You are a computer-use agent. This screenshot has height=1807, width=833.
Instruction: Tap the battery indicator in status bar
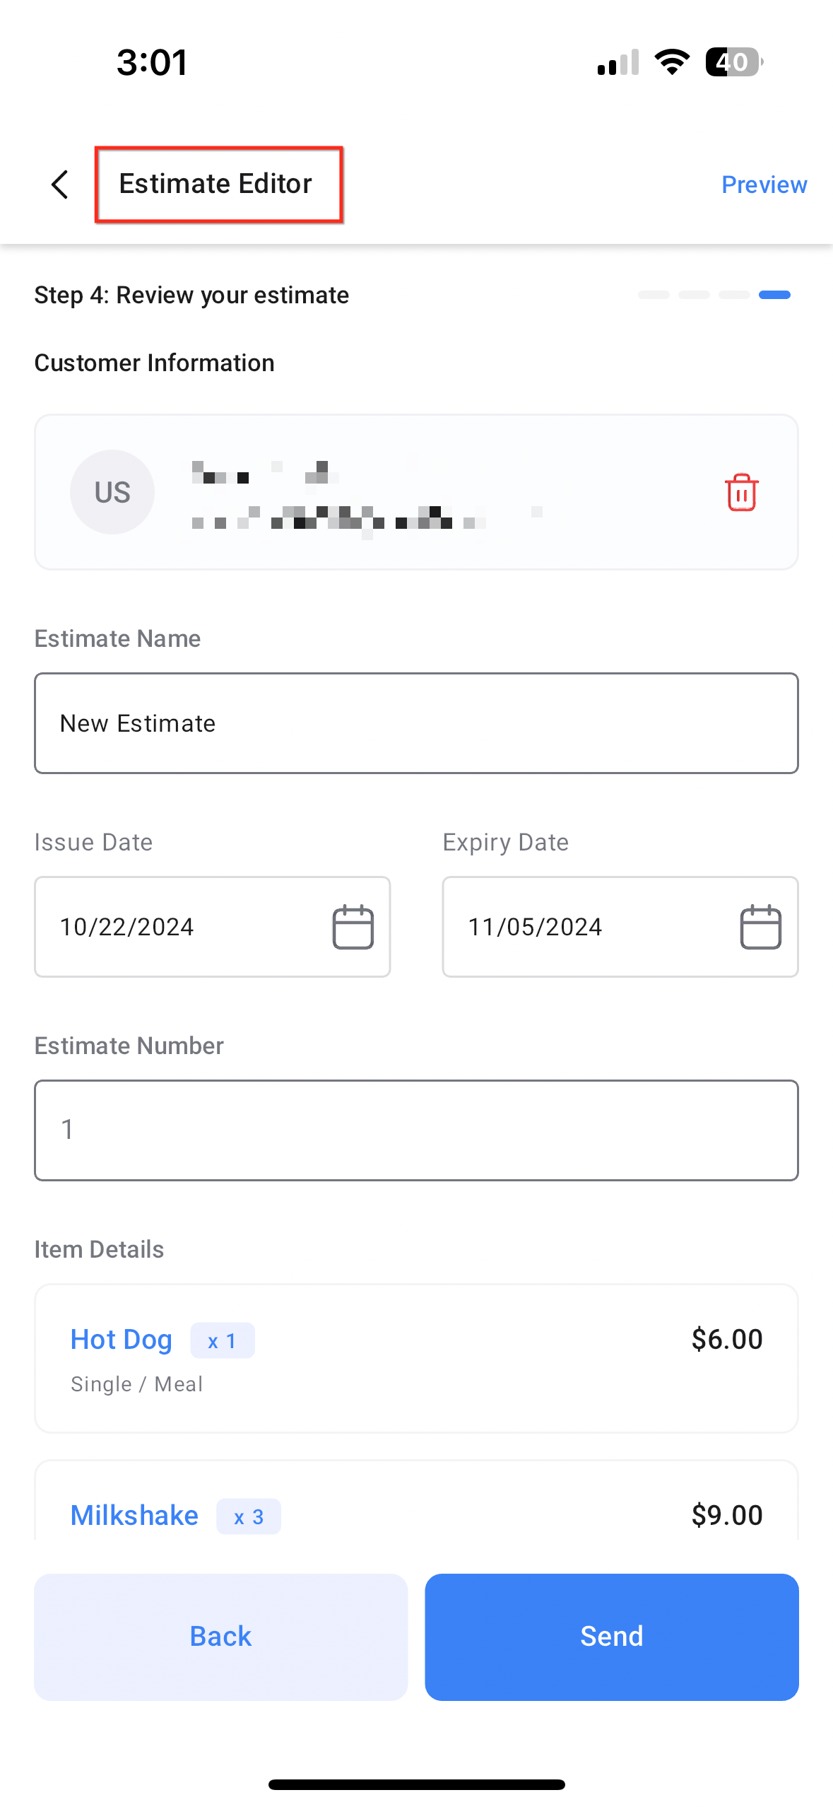click(734, 62)
